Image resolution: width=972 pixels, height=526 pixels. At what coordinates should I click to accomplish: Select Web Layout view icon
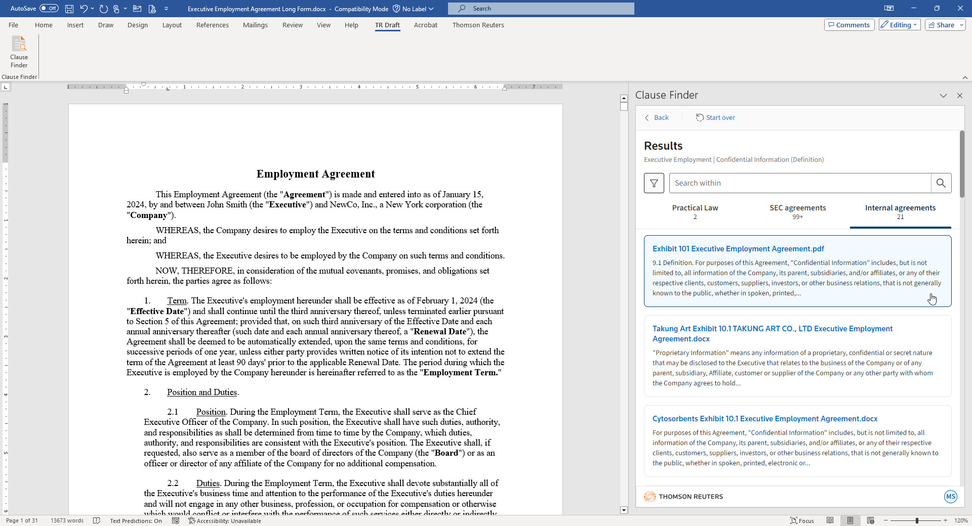tap(871, 520)
